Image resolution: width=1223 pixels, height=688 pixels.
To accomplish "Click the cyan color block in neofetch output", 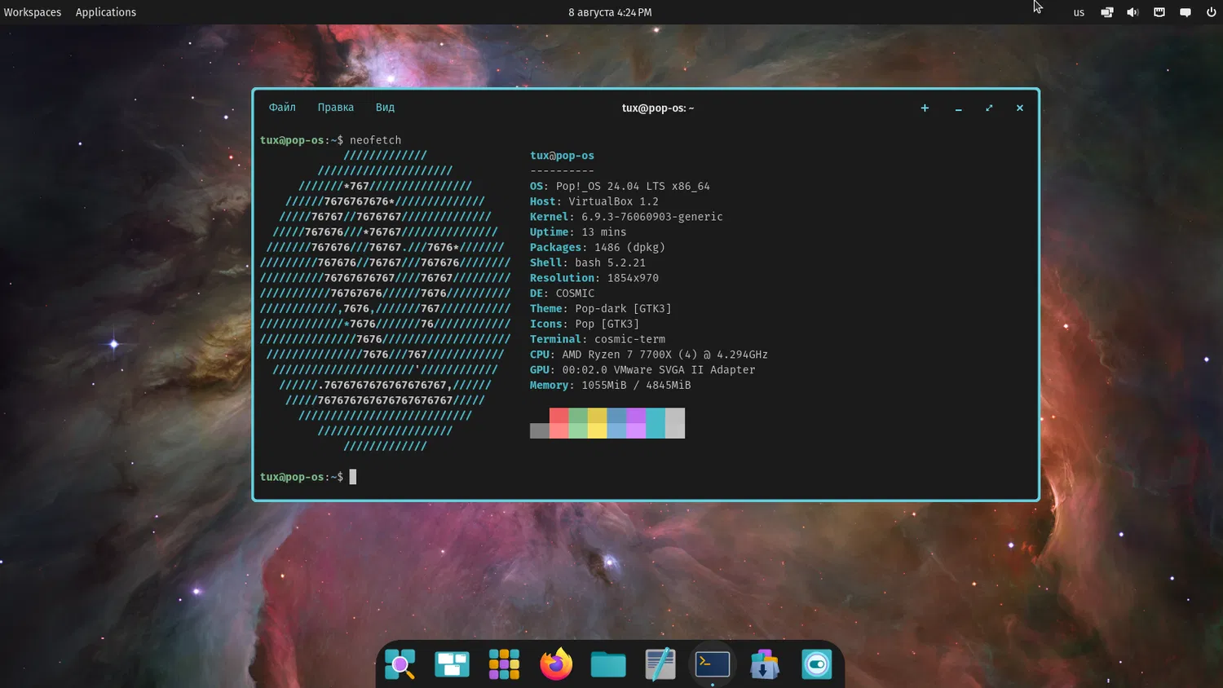I will point(655,423).
